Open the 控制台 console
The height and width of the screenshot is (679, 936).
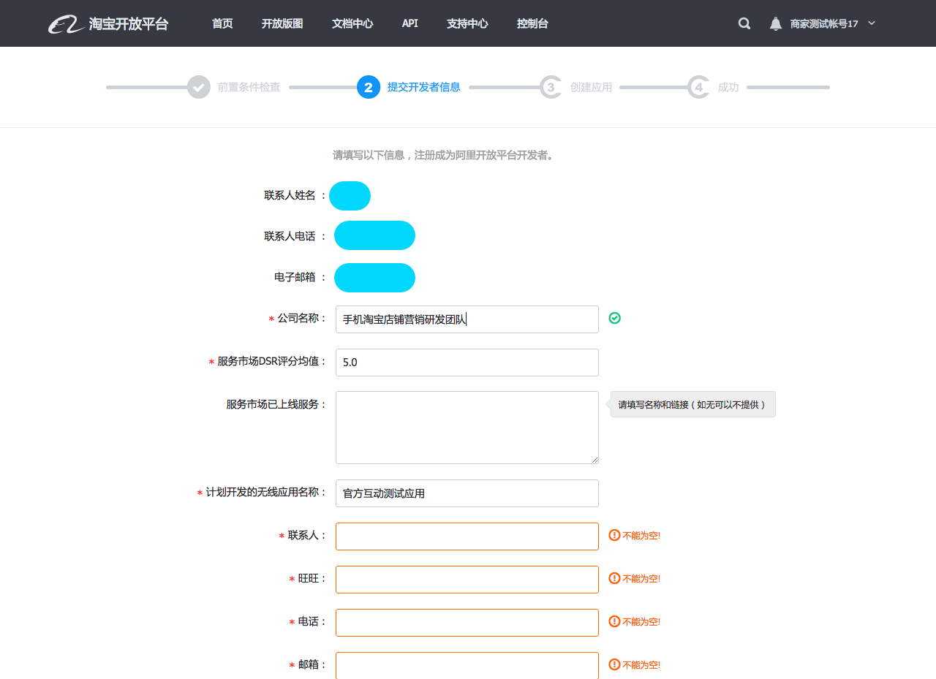click(532, 23)
